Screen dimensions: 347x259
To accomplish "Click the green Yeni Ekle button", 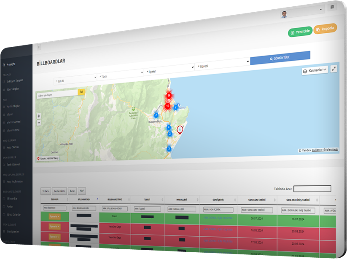I will [x=300, y=32].
